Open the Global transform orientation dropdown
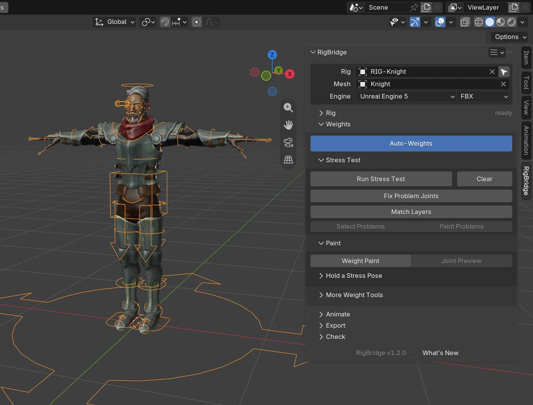The height and width of the screenshot is (405, 533). tap(115, 22)
